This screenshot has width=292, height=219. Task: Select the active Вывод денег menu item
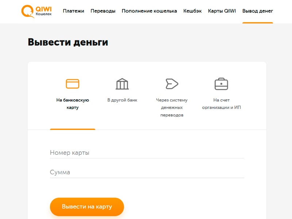[257, 11]
